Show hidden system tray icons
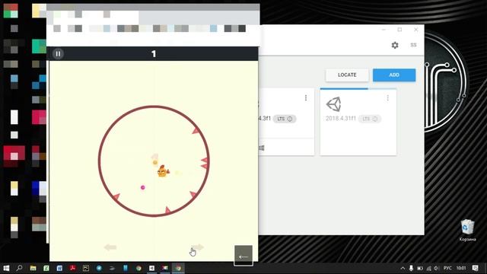This screenshot has height=274, width=487. (403, 268)
